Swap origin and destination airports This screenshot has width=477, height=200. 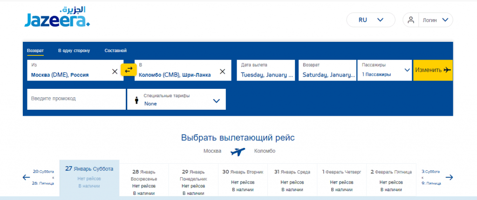point(129,70)
